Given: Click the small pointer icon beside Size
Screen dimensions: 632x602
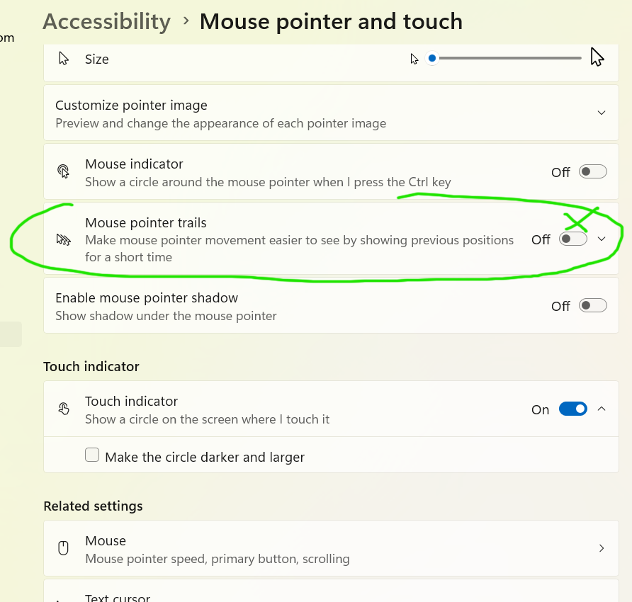Looking at the screenshot, I should point(414,59).
